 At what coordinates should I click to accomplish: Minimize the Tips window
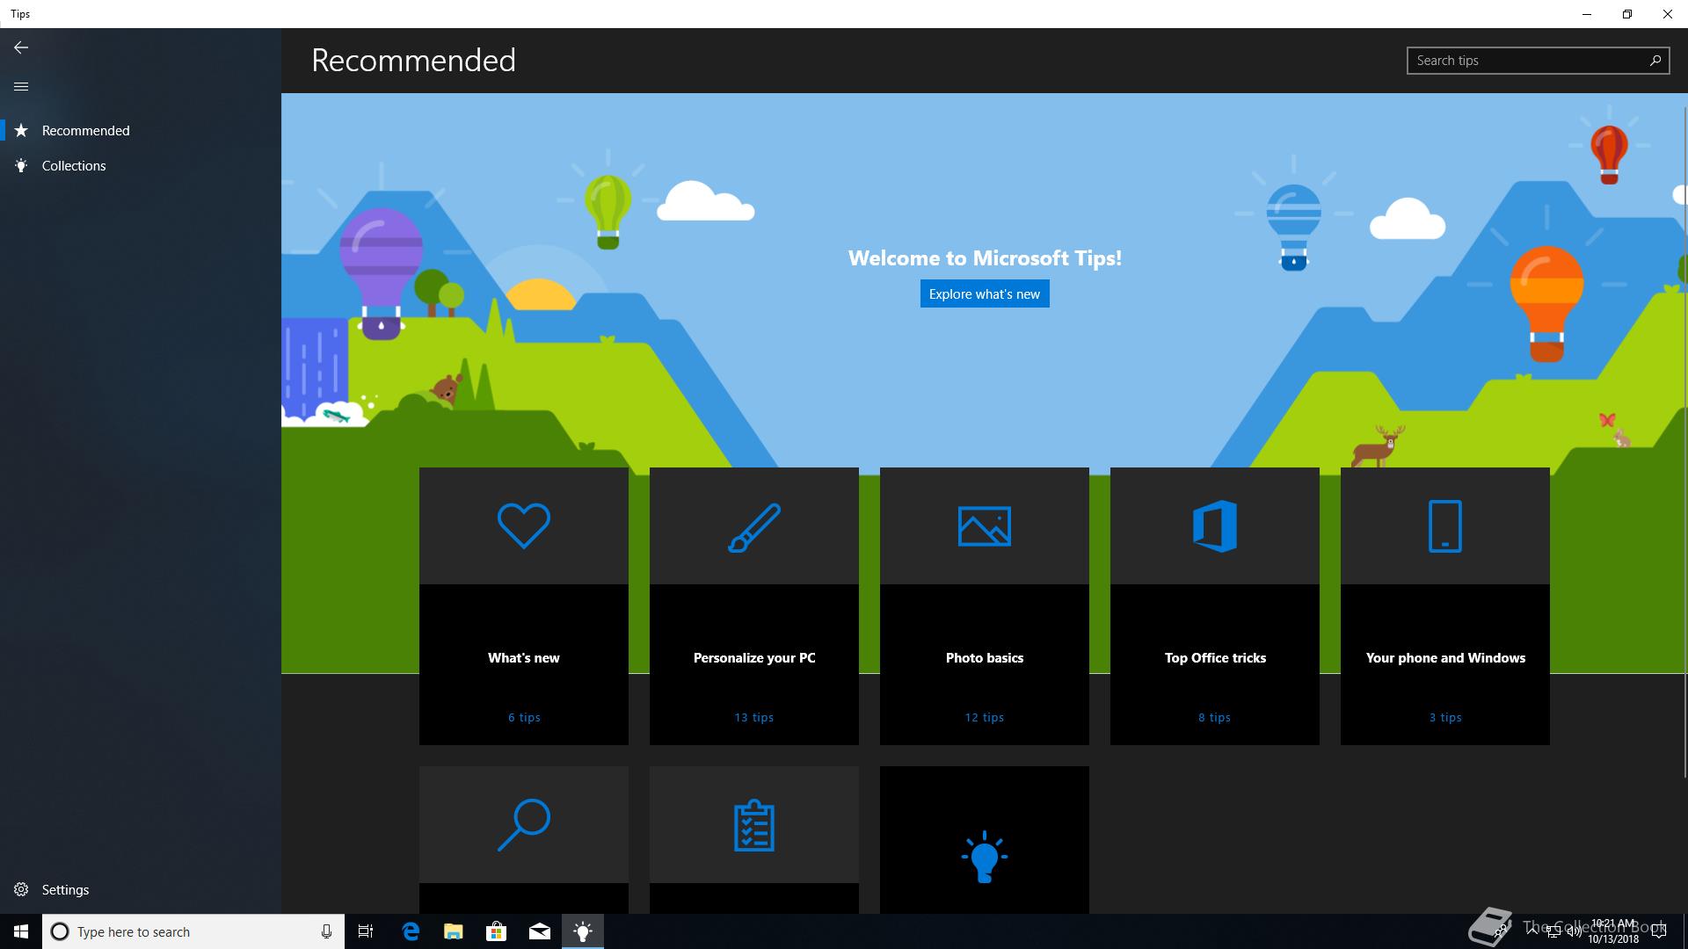(1587, 14)
